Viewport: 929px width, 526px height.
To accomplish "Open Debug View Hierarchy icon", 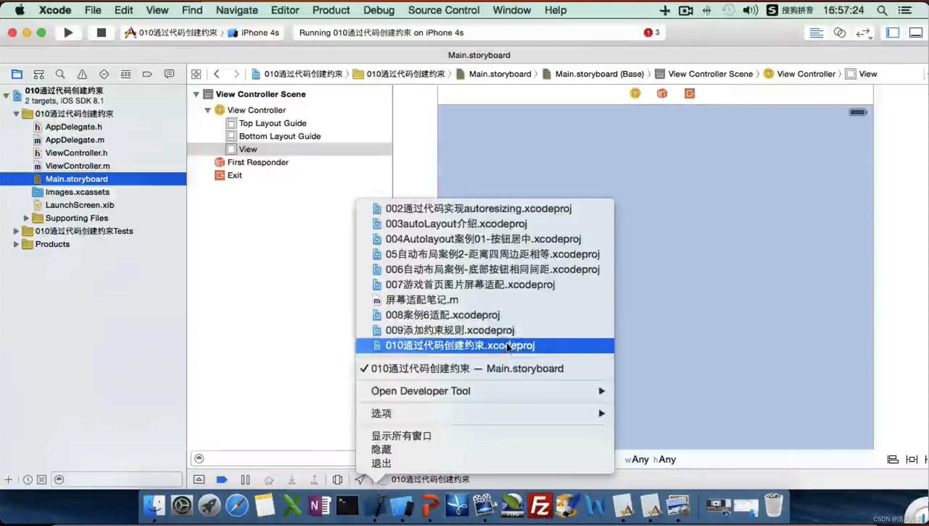I will [337, 480].
